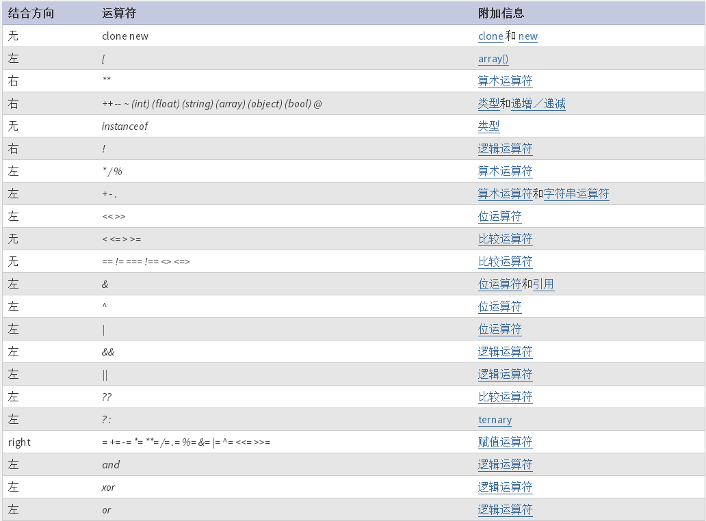
Task: Open the 赋值运算符 link
Action: (505, 442)
